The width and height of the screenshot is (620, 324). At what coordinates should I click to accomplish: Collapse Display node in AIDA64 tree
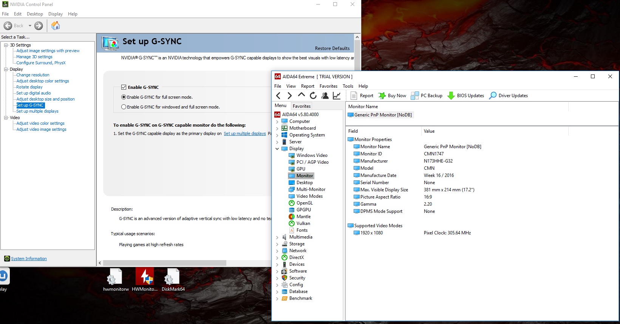click(277, 149)
